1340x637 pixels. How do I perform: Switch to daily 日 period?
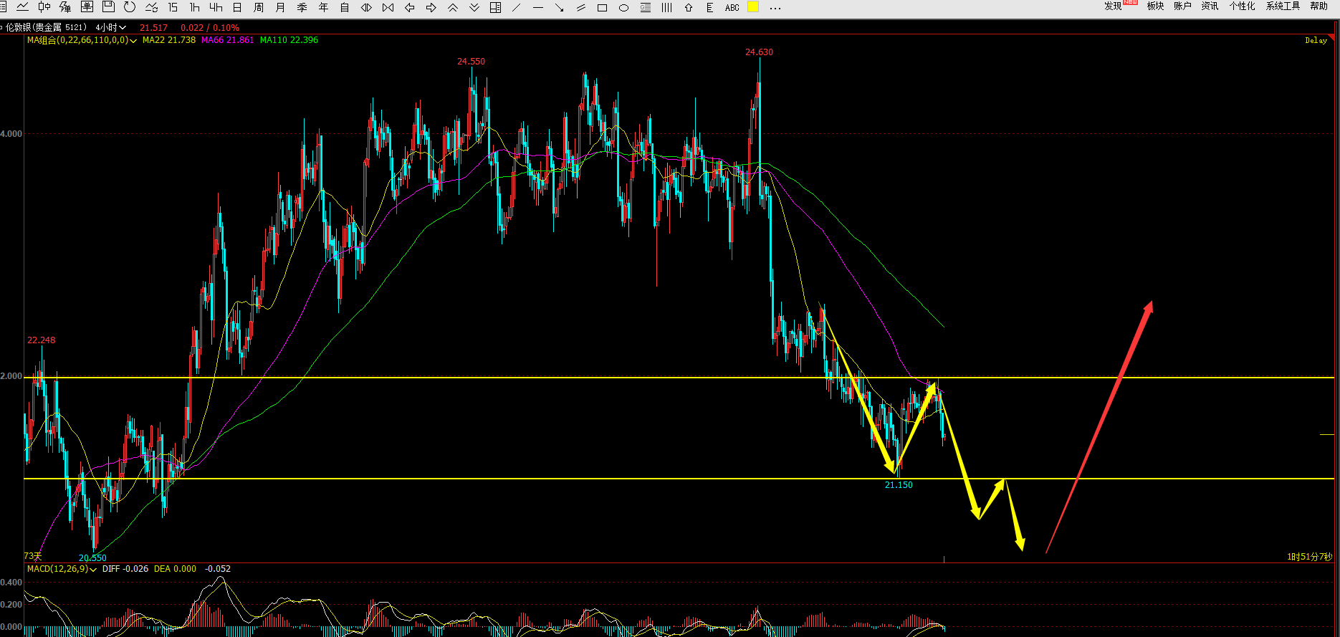(237, 7)
